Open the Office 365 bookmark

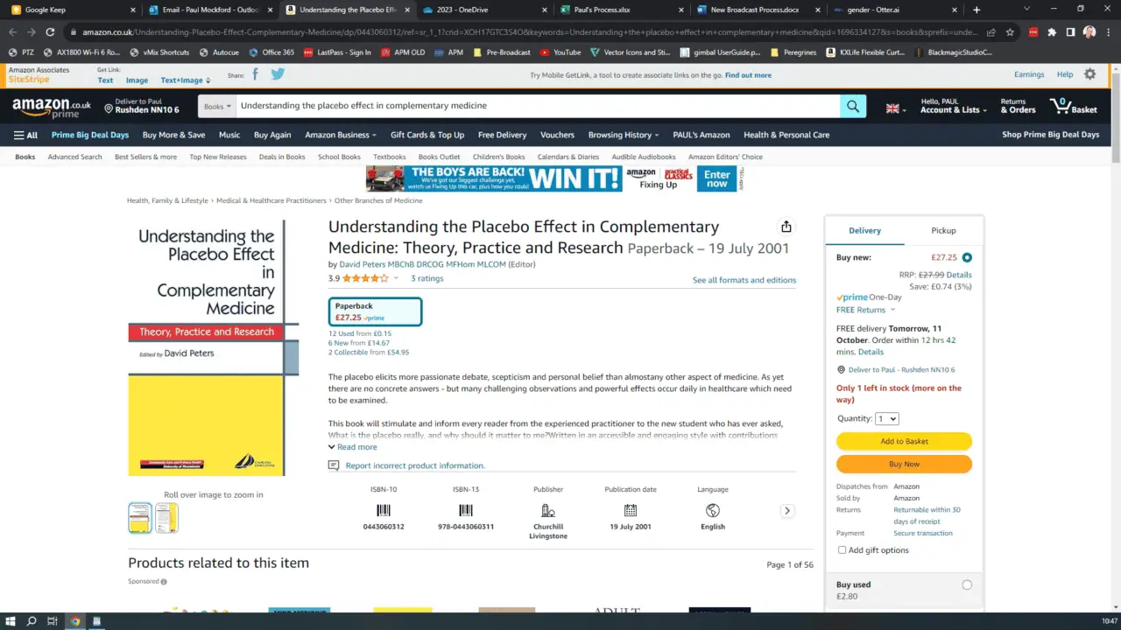pyautogui.click(x=271, y=52)
